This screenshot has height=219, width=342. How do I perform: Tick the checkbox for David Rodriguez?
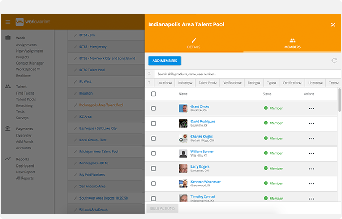[153, 123]
